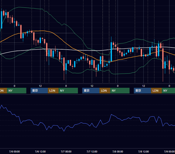Screen dimensions: 175x154
Task: Click the tall blue candle before 7/8 00:00
Action: pyautogui.click(x=111, y=52)
